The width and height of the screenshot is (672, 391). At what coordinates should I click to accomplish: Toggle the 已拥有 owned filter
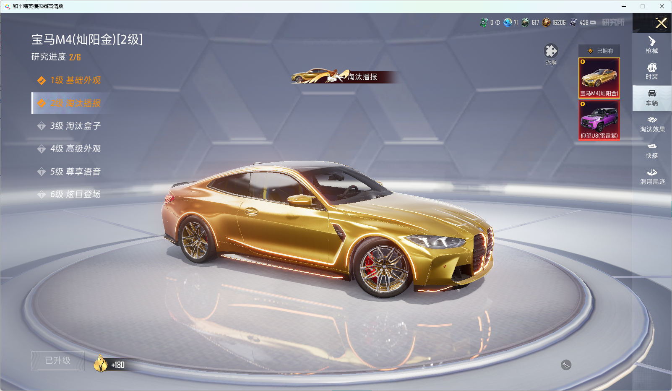pyautogui.click(x=599, y=51)
